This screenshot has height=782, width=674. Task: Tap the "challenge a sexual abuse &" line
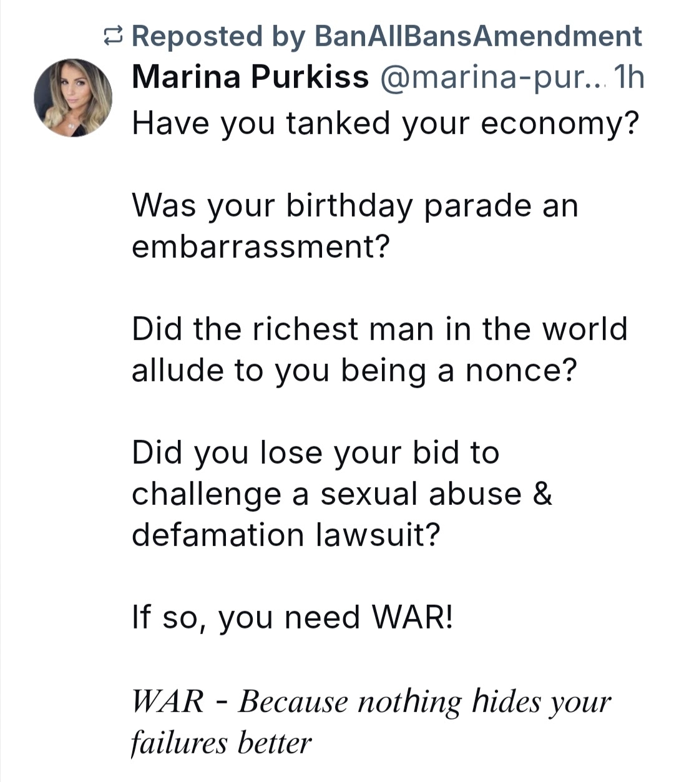[x=342, y=494]
